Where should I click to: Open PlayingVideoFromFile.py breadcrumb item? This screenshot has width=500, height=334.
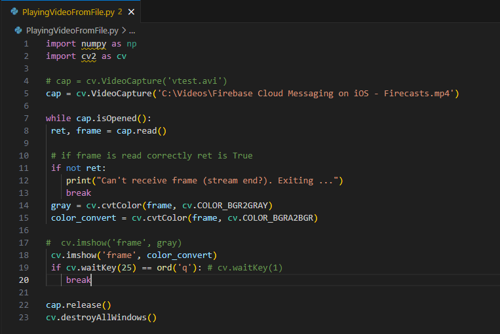[72, 31]
